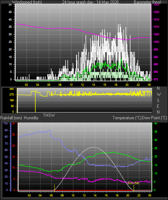Click the Windspeed (kph) axis title
This screenshot has width=168, height=200.
[x=27, y=2]
